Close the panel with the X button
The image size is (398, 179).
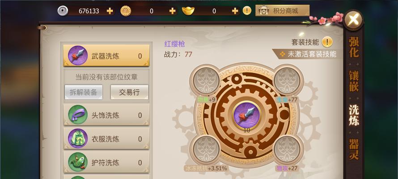click(x=353, y=20)
